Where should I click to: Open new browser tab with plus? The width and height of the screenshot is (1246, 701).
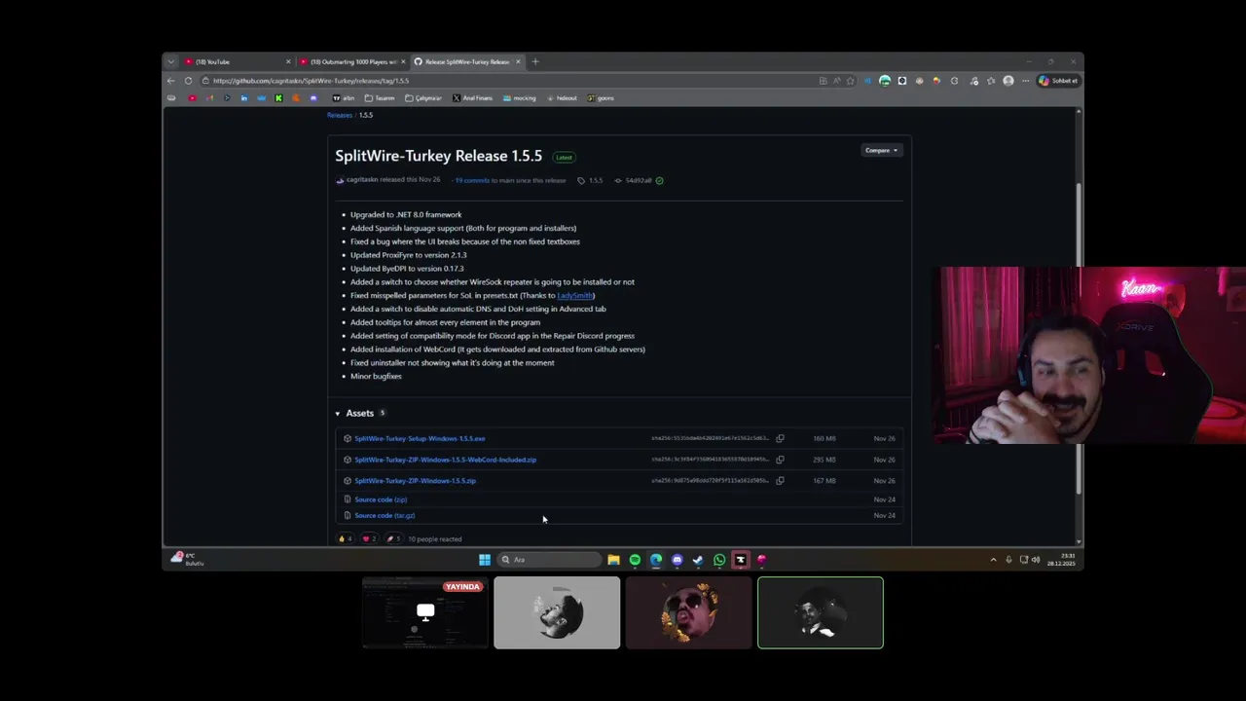tap(534, 61)
